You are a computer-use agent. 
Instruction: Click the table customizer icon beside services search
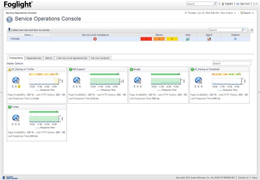252,30
